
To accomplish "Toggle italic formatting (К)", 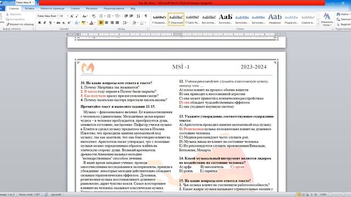I will click(45, 22).
